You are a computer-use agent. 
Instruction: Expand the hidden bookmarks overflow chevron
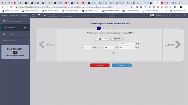[x=167, y=11]
